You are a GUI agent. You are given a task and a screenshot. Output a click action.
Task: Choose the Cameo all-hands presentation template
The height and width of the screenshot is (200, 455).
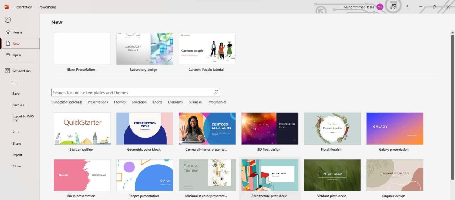[x=207, y=129]
